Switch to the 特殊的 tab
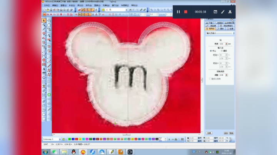The width and height of the screenshot is (277, 155). (210, 28)
